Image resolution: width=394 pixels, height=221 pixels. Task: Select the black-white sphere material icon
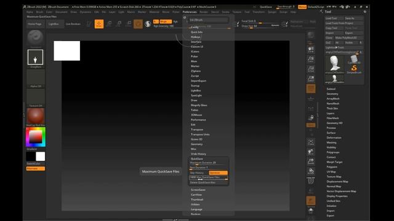pos(148,24)
